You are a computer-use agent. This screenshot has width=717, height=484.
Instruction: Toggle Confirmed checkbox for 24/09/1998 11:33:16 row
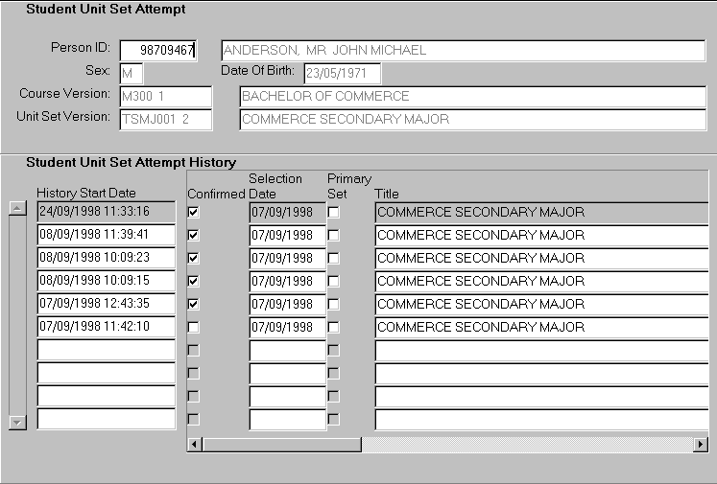coord(194,212)
